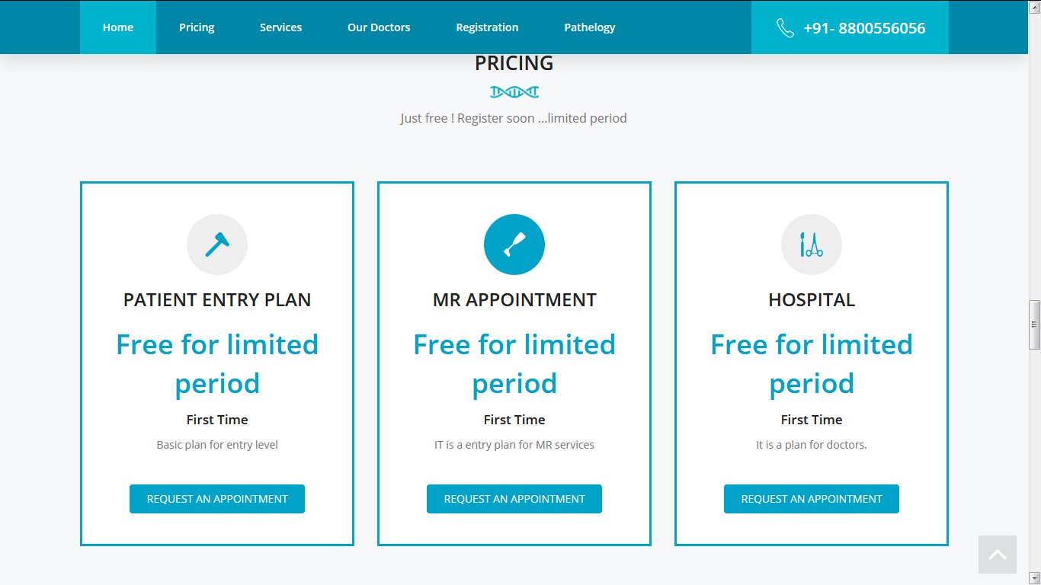Image resolution: width=1041 pixels, height=585 pixels.
Task: Select the Registration menu item
Action: [x=487, y=27]
